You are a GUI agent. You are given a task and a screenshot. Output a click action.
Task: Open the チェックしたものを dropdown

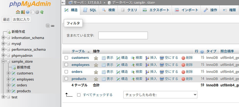tap(160, 95)
